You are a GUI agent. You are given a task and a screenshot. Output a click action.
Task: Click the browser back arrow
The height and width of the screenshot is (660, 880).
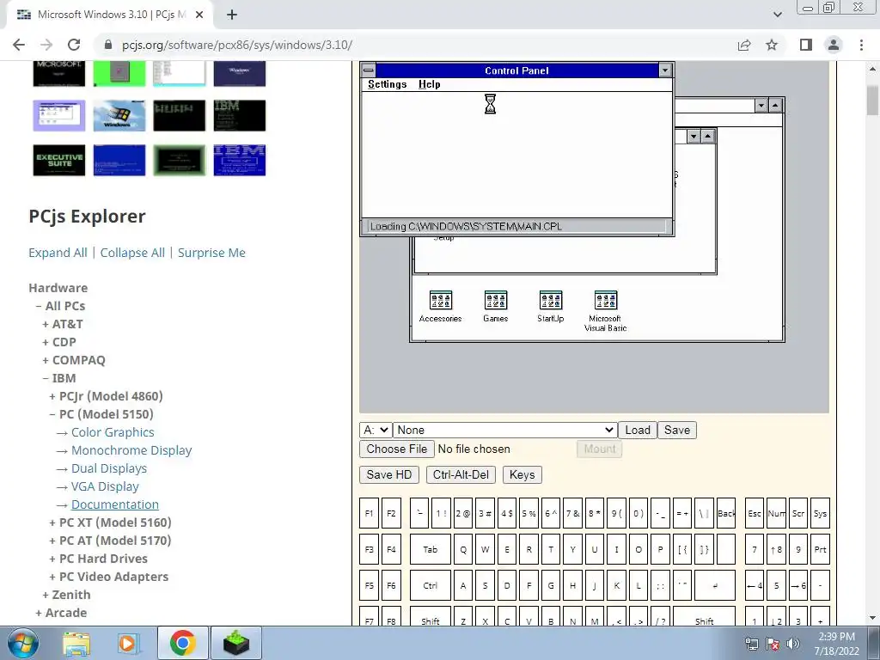click(19, 45)
